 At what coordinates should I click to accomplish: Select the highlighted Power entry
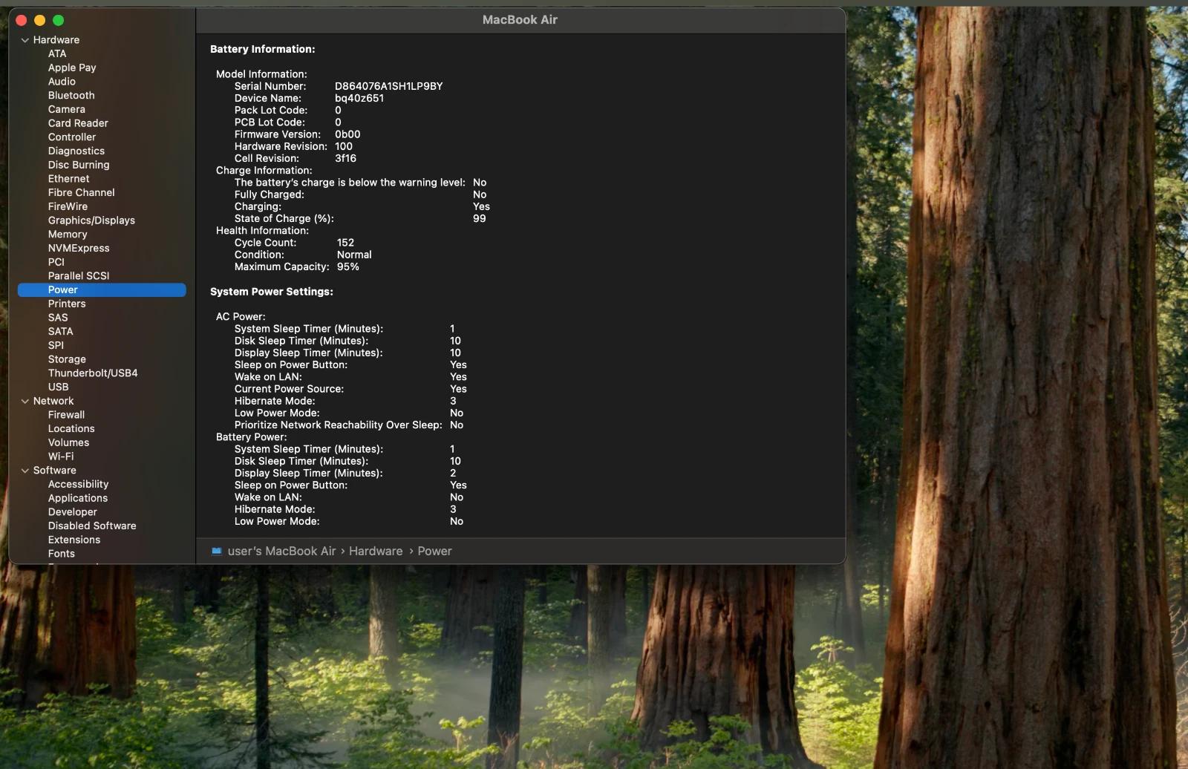[102, 290]
